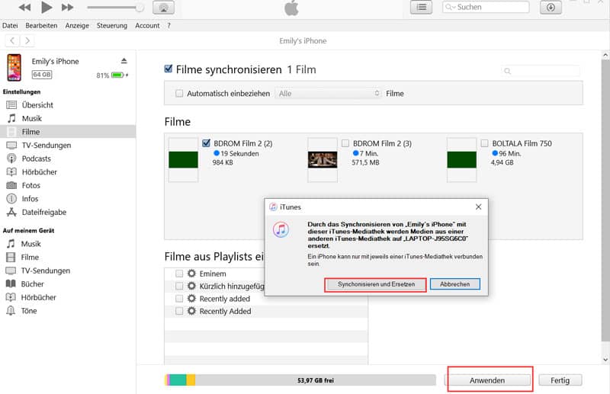This screenshot has height=394, width=610.
Task: Click the BDROM Film 2 (3) thumbnail
Action: (x=323, y=159)
